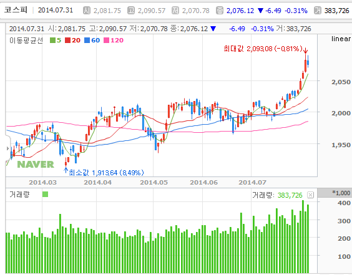
Task: Click red 20-day moving average swatch
Action: point(67,40)
